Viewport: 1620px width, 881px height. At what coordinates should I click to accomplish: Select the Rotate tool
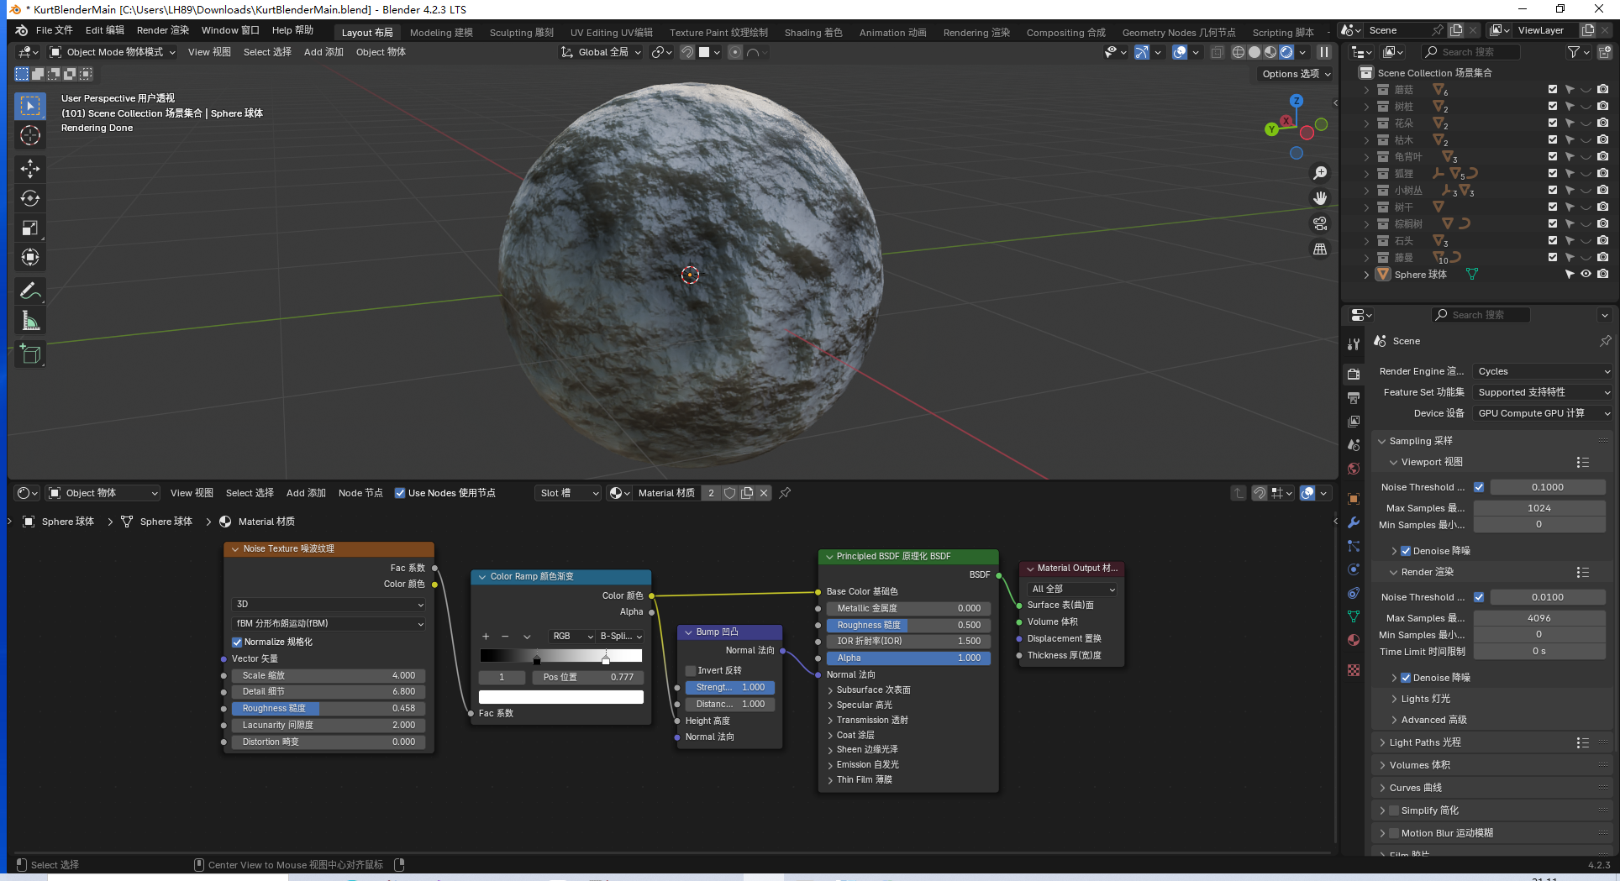point(30,198)
